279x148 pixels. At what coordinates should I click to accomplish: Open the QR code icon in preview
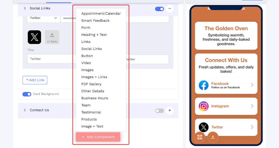tap(200, 137)
